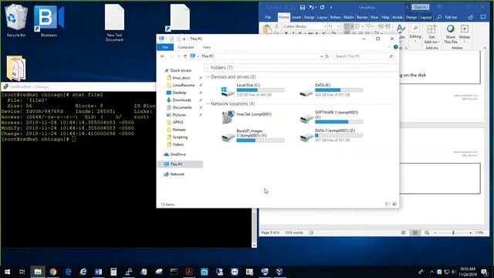Open Downloads in the navigation pane
This screenshot has height=278, width=494.
(182, 100)
